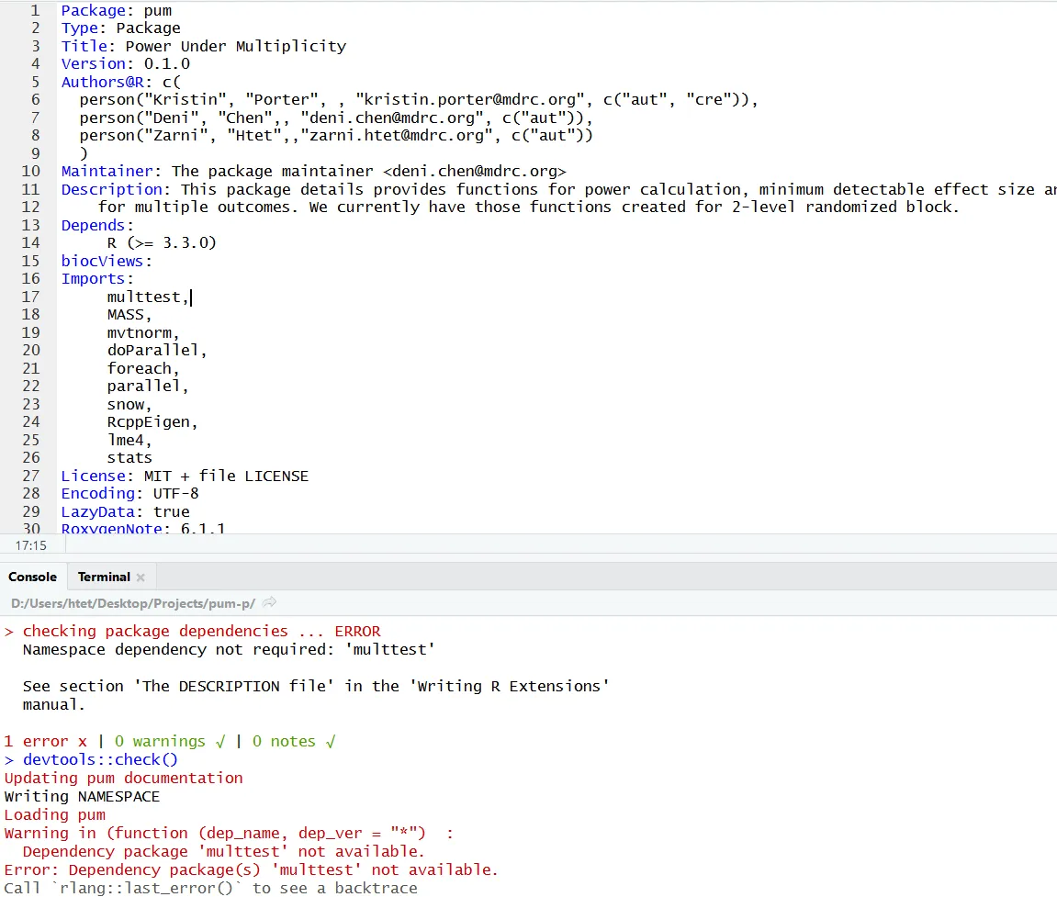Click the console path 'D:/Users/htet/Desktop/Projects/pum-p/'
The image size is (1057, 897).
tap(133, 603)
